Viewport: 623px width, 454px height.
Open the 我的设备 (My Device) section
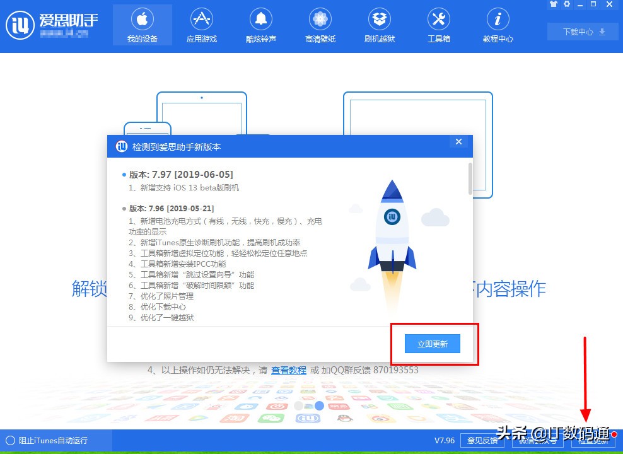tap(143, 25)
